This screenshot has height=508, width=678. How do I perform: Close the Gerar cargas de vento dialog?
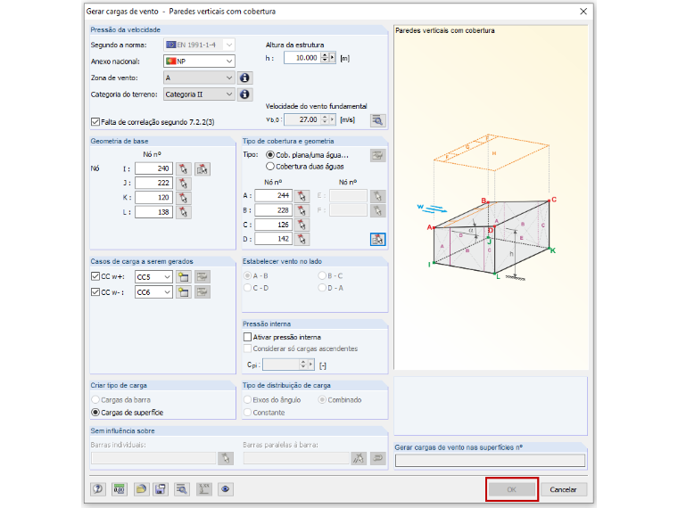click(583, 12)
